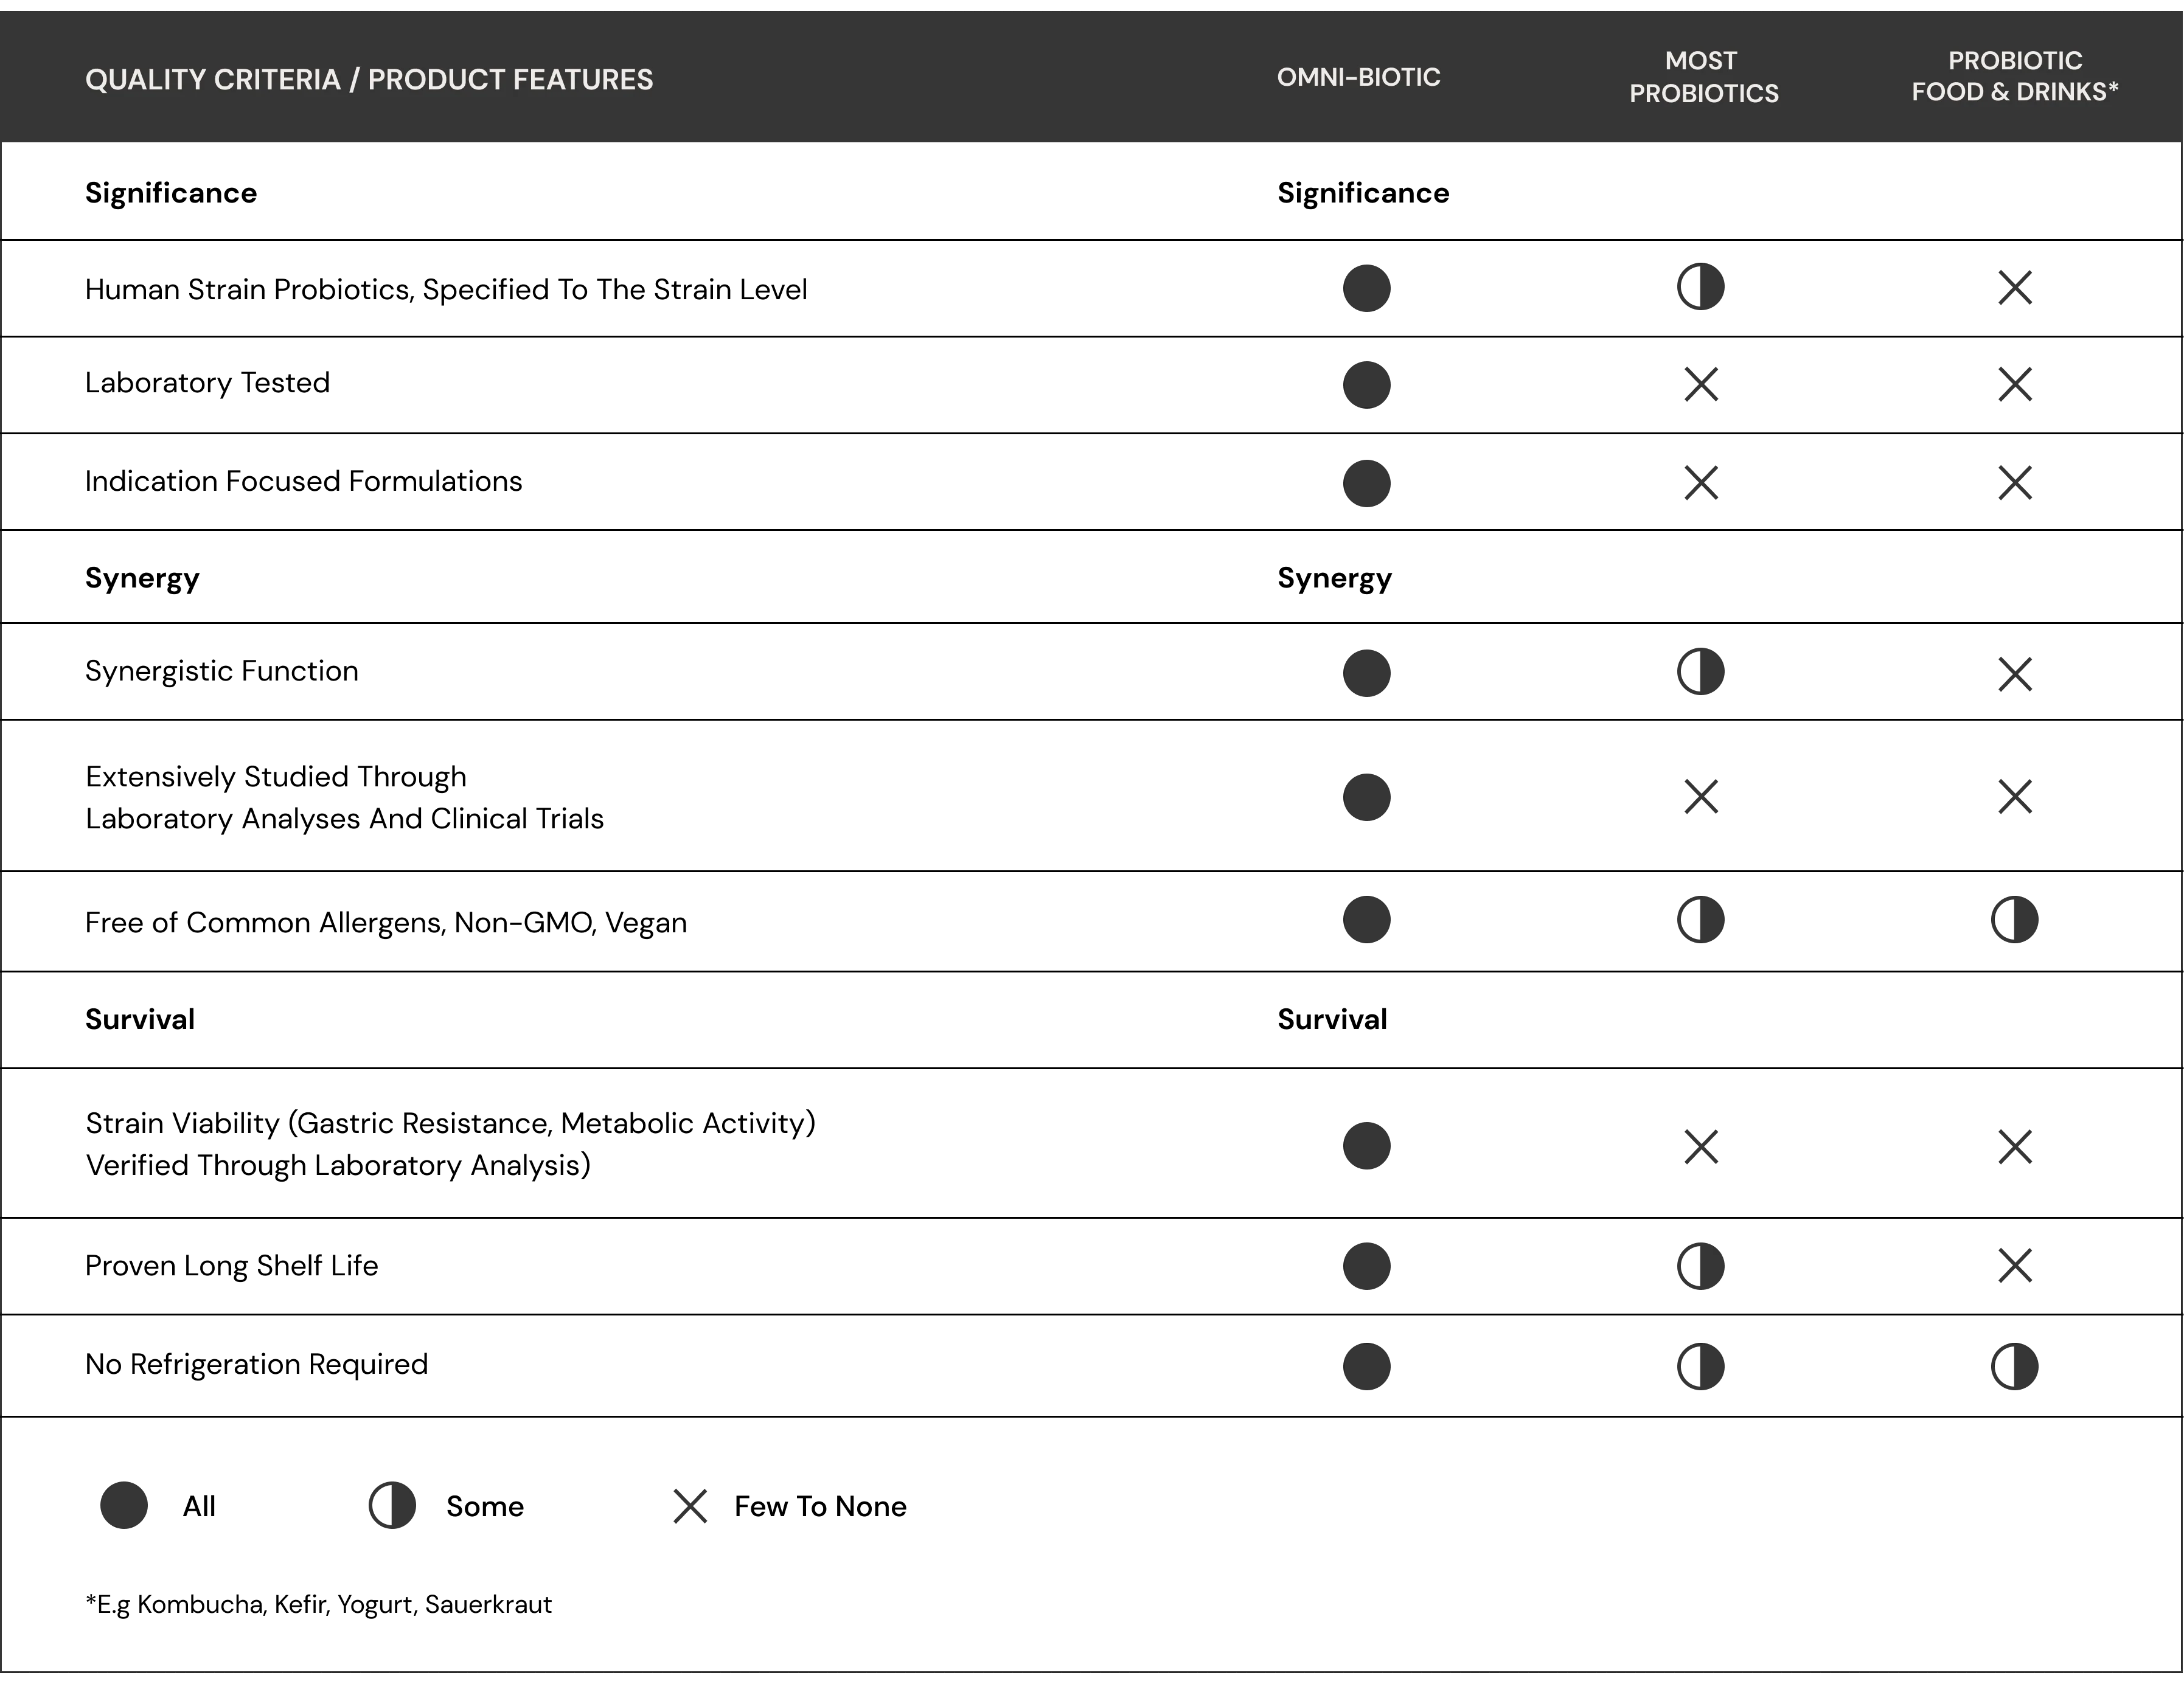This screenshot has height=1684, width=2184.
Task: Click sixth row's half circle under Probiotic Food & Drinks
Action: [x=2014, y=920]
